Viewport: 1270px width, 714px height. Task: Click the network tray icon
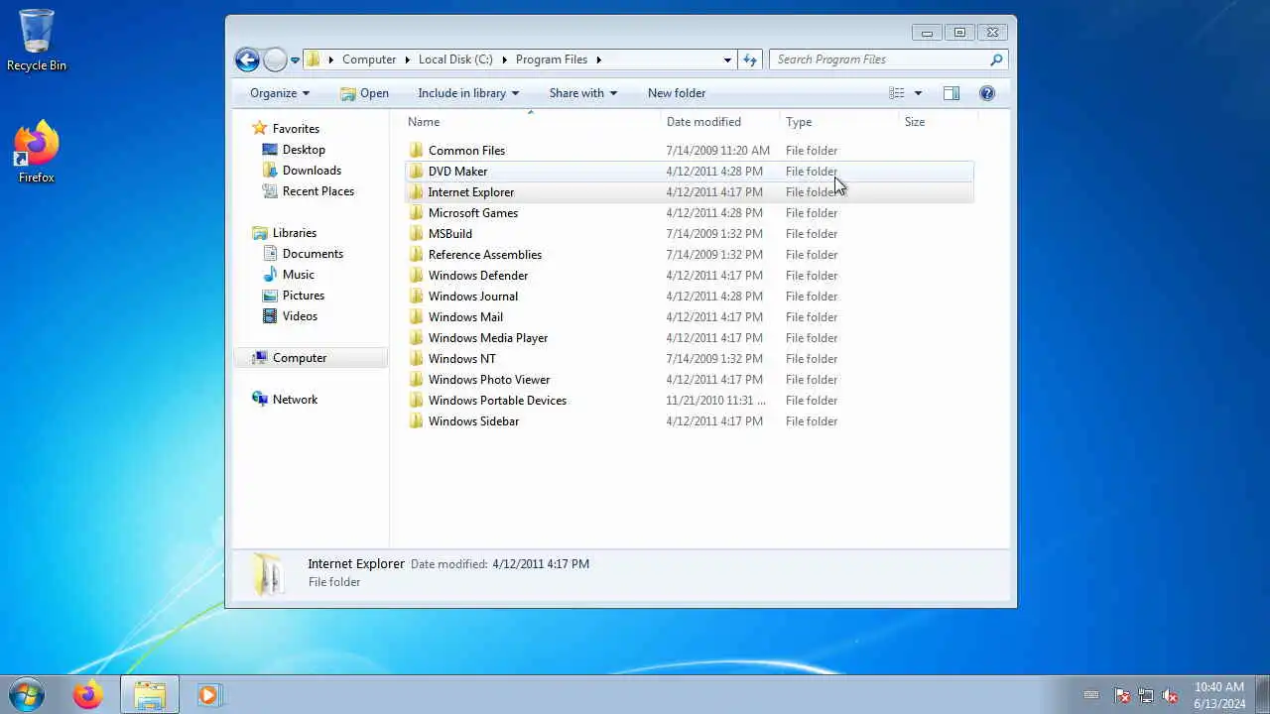tap(1146, 696)
